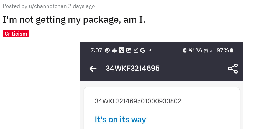Click the VoLTE status indicator
This screenshot has width=276, height=129.
tap(206, 50)
